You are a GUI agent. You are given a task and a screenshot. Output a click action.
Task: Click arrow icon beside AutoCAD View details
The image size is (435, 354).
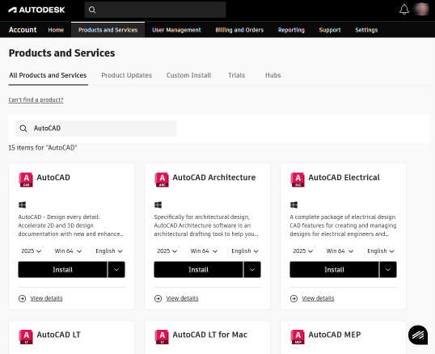click(22, 298)
